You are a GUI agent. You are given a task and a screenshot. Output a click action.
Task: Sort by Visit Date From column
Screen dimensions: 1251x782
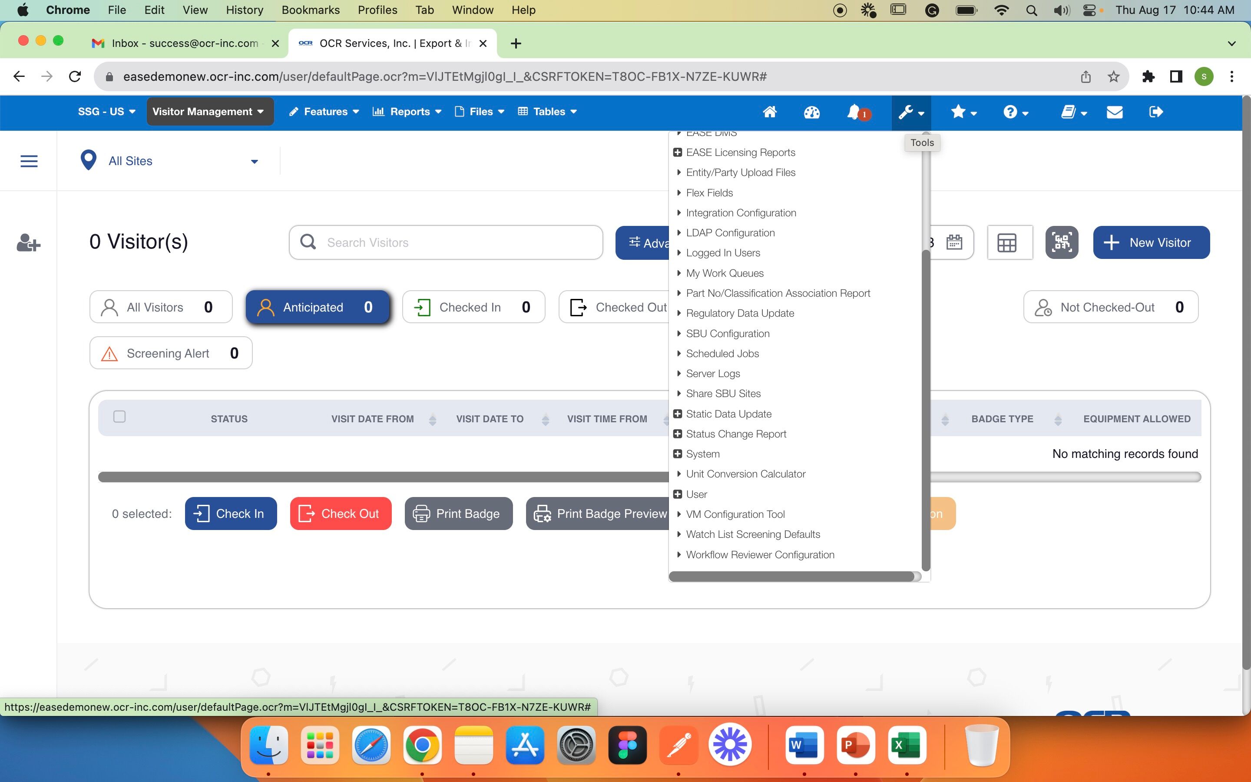click(x=432, y=419)
